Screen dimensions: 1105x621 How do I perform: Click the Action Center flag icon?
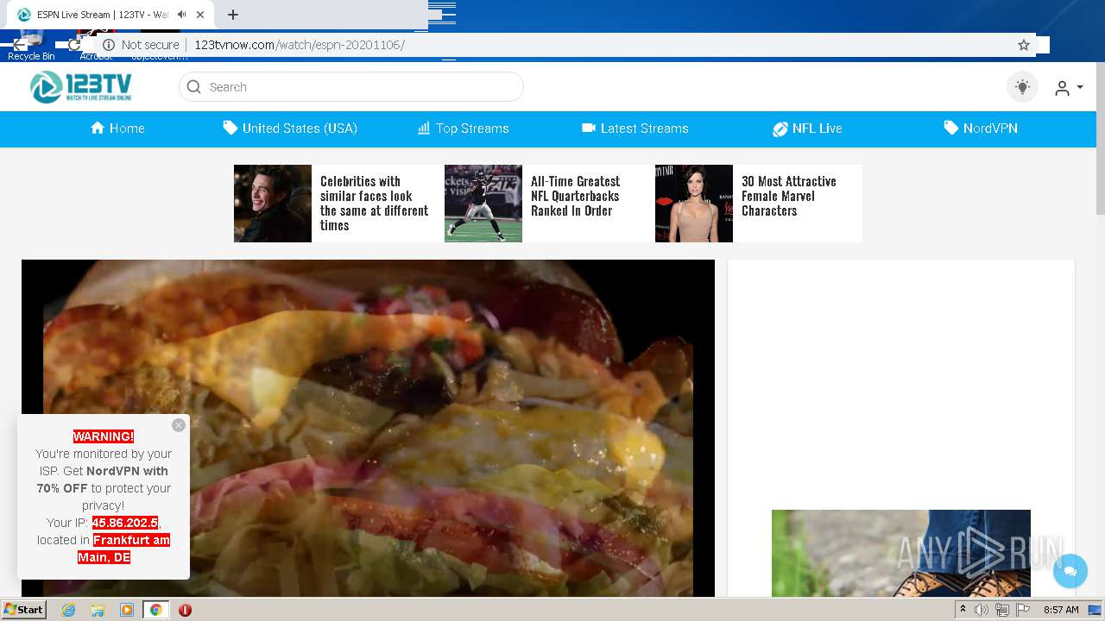tap(1023, 610)
